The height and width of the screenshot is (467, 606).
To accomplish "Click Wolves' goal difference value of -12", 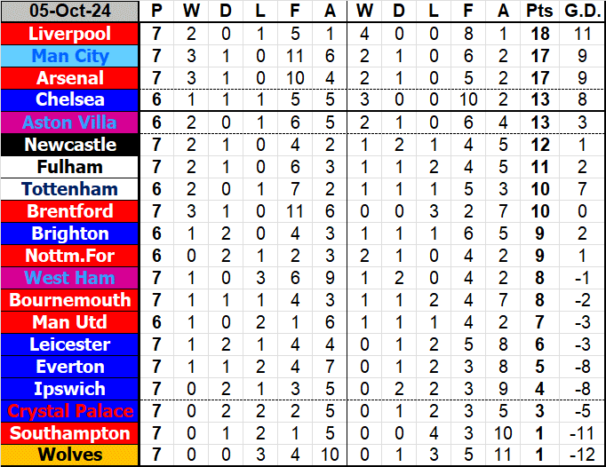I will pyautogui.click(x=580, y=455).
